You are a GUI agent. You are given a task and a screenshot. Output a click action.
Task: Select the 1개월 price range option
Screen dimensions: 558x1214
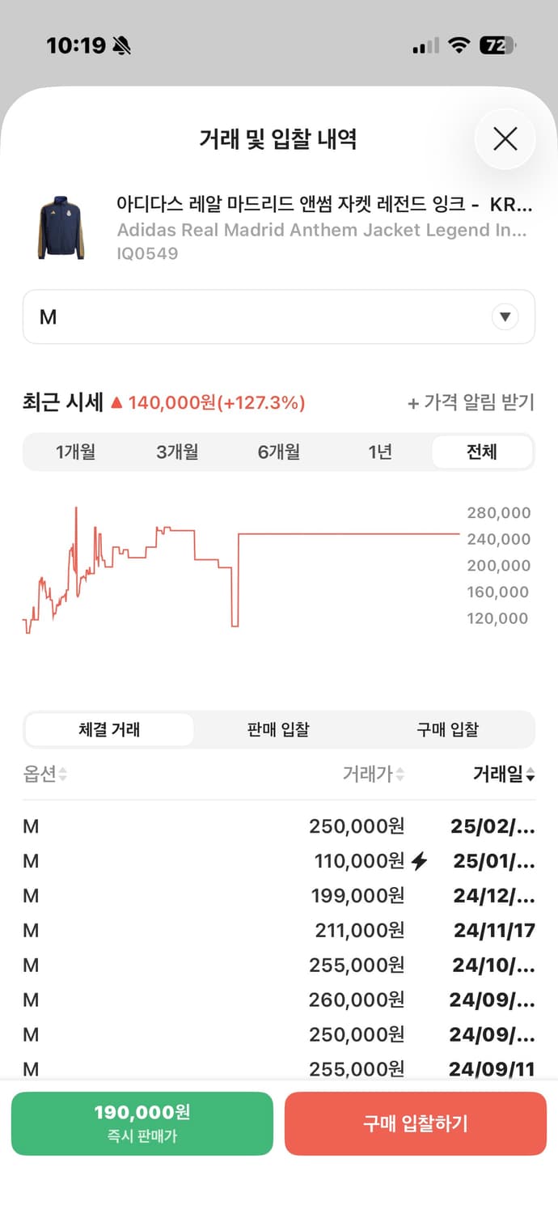[x=74, y=452]
